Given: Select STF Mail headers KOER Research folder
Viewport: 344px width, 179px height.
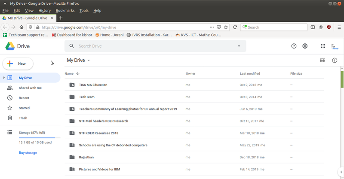Looking at the screenshot, I should coord(194,121).
